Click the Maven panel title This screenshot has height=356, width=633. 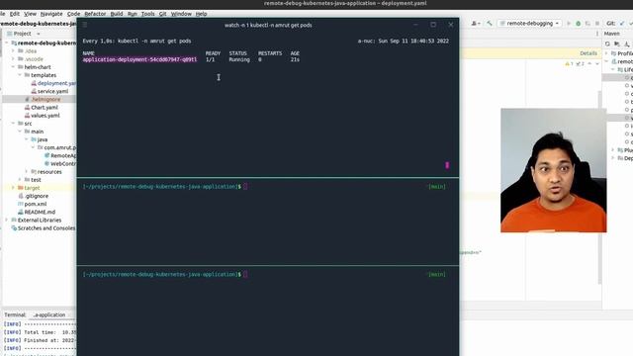coord(612,34)
